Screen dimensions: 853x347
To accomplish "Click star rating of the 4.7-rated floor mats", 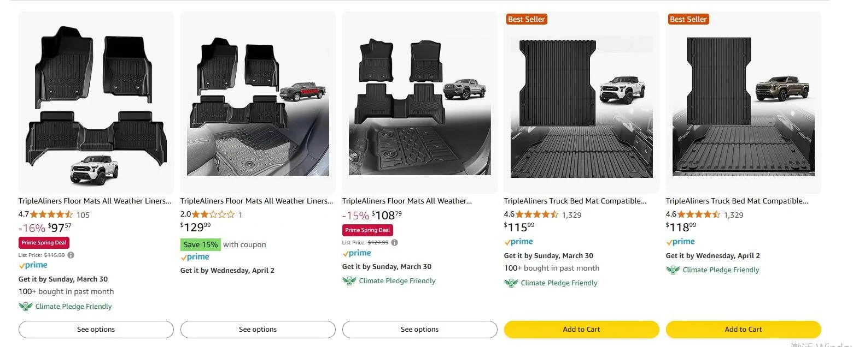I will point(51,215).
